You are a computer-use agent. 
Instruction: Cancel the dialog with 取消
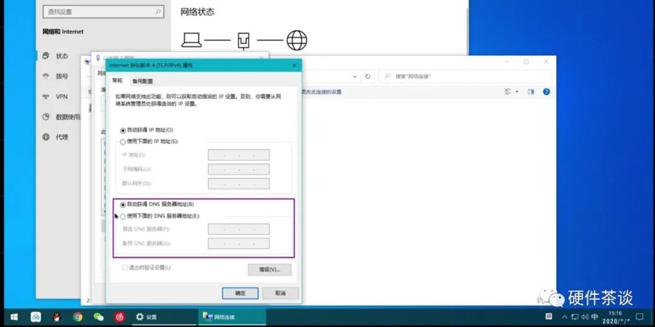pos(280,293)
